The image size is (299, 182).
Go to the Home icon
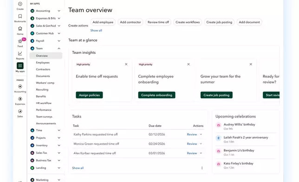click(x=20, y=29)
